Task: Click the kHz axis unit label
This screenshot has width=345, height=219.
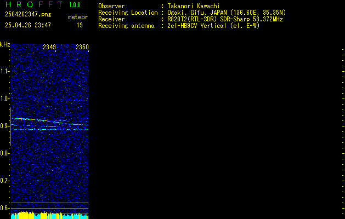Action: tap(5, 44)
